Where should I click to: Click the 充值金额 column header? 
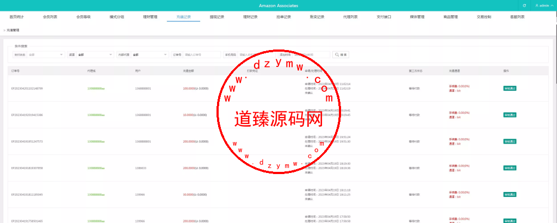[x=188, y=71]
